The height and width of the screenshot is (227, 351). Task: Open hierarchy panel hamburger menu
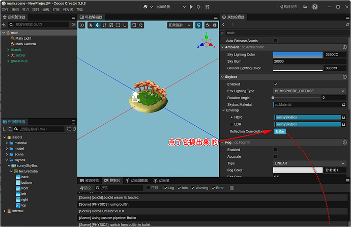73,17
